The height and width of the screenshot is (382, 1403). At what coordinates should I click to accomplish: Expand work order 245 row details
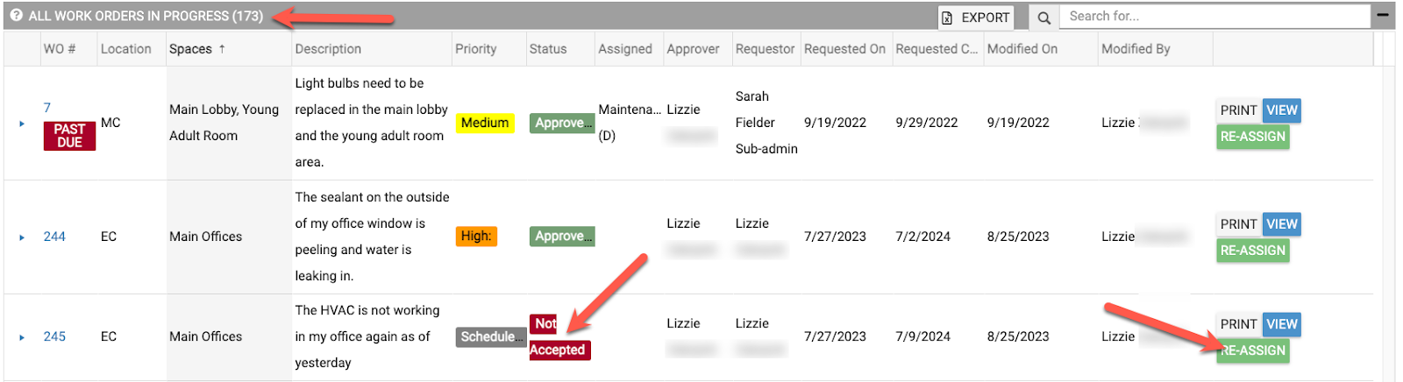click(22, 337)
